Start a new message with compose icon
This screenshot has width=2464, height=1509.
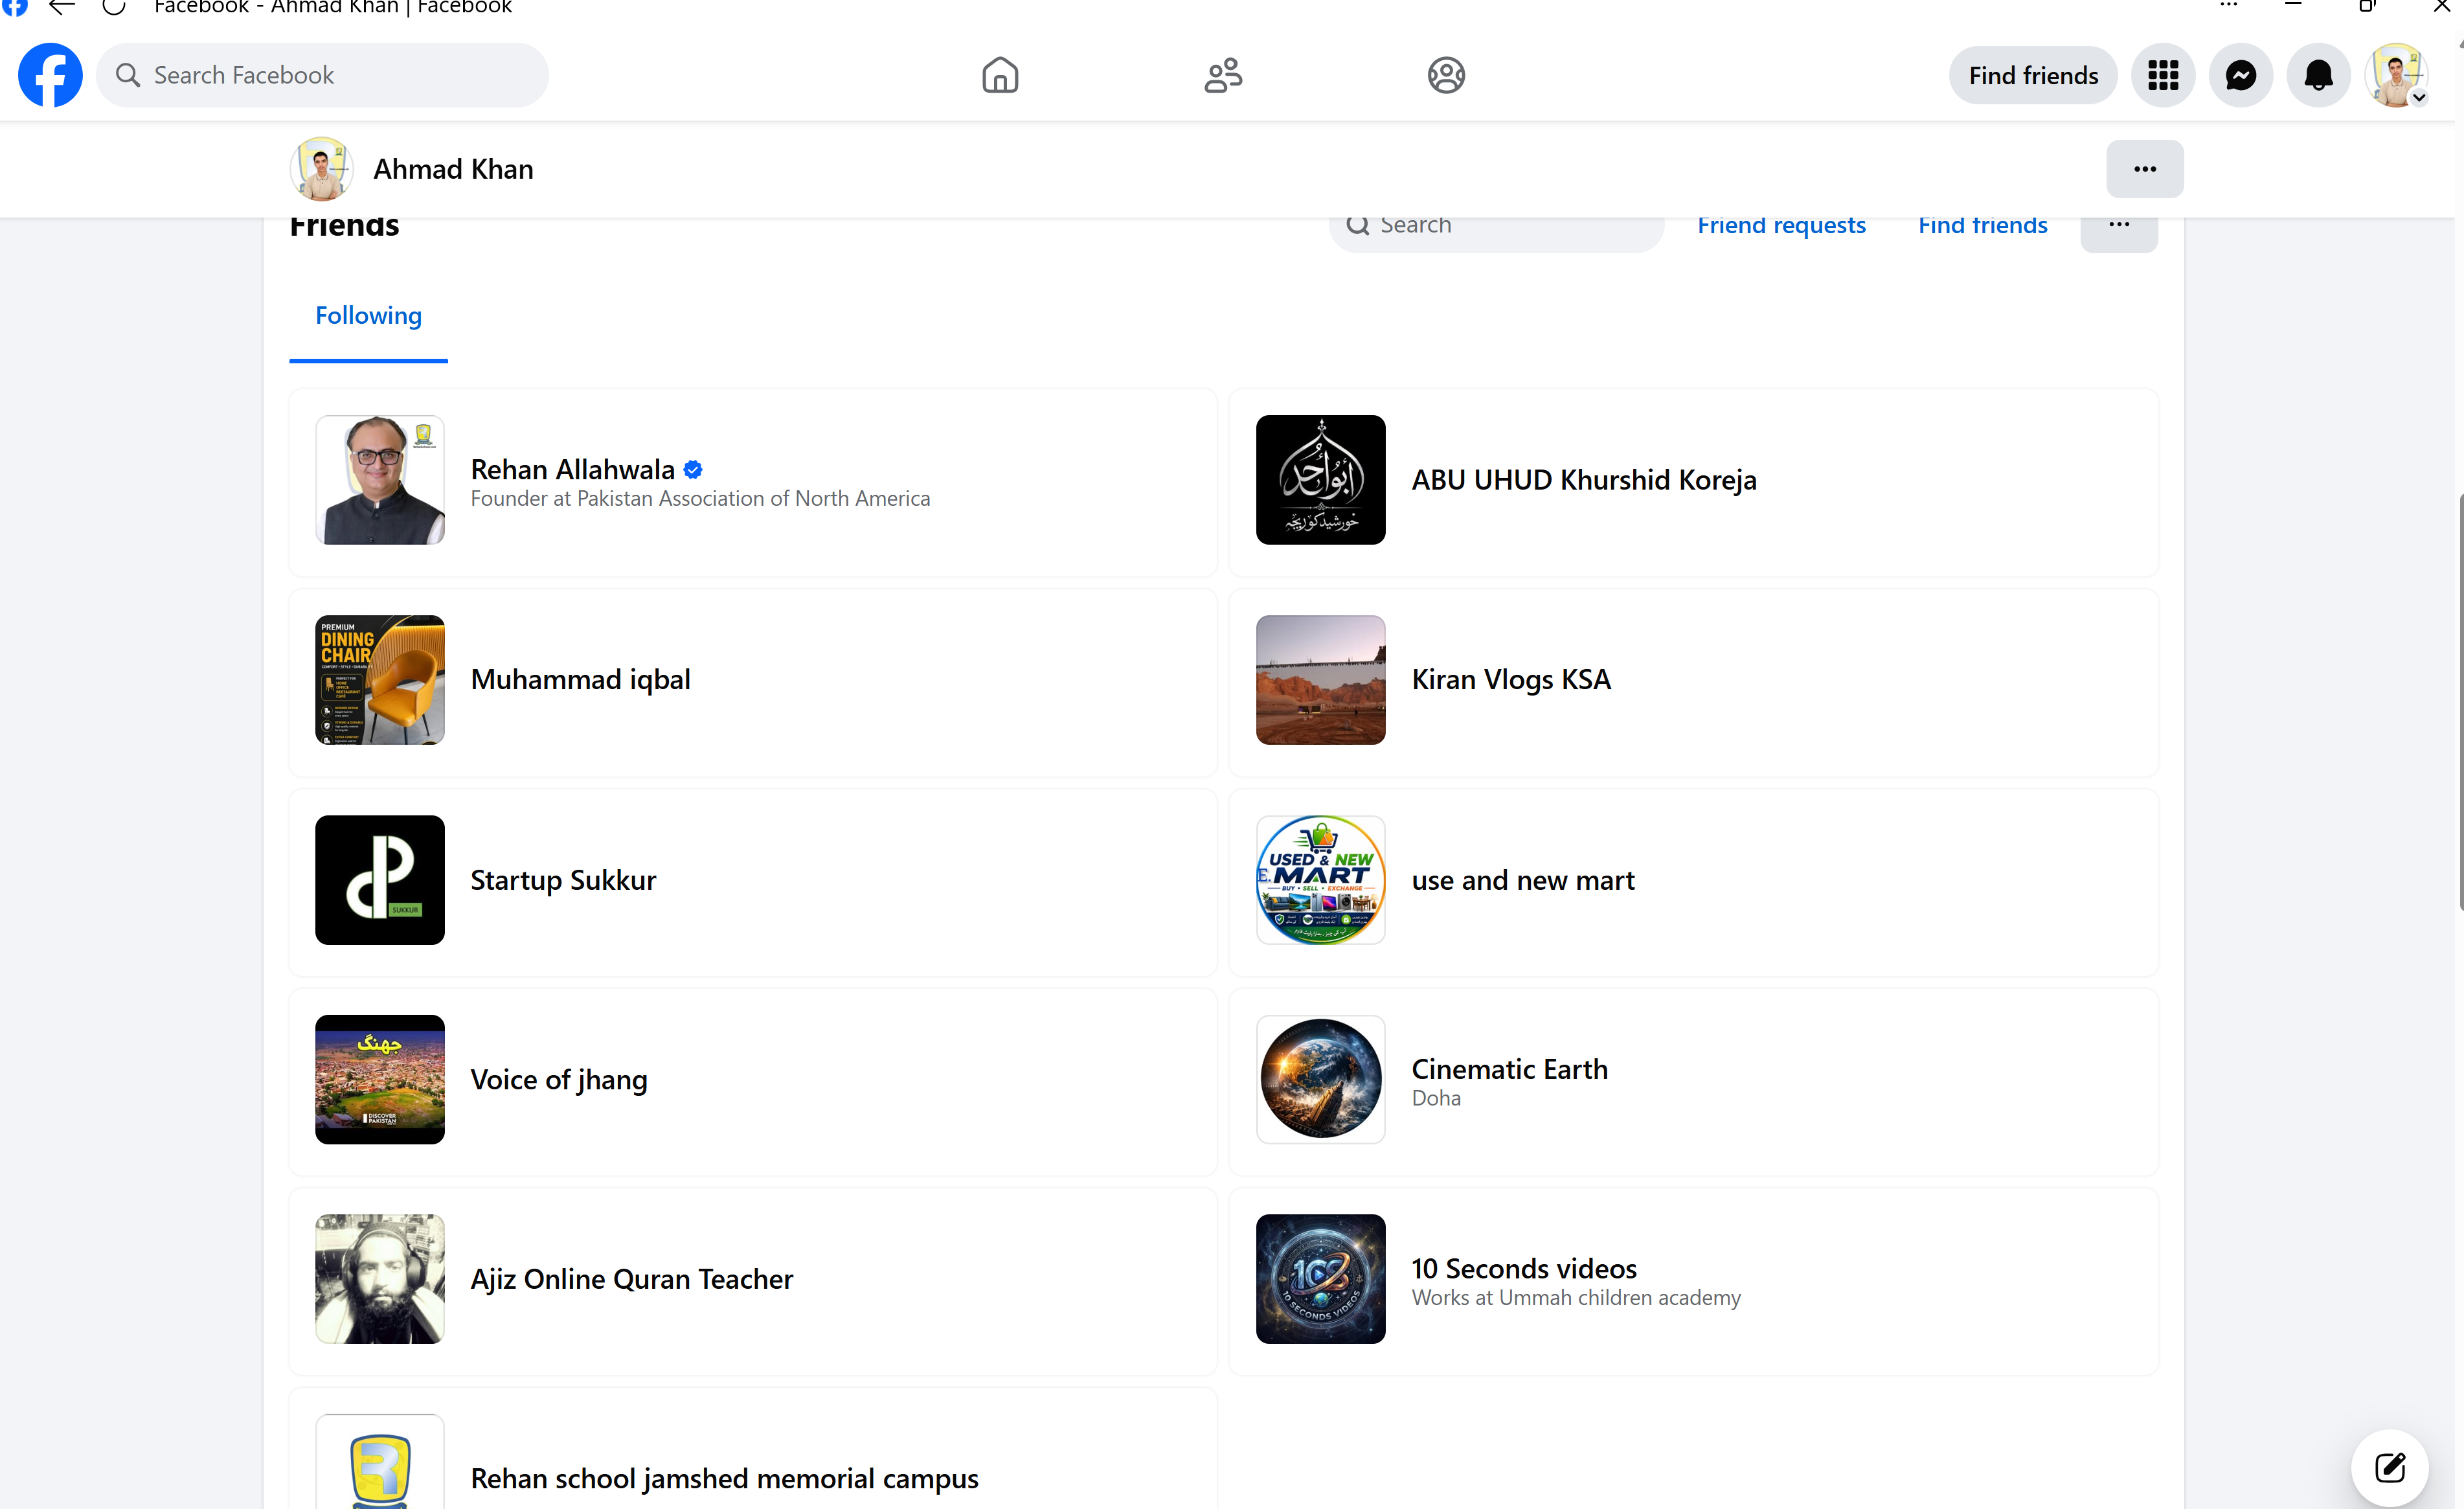(2390, 1468)
